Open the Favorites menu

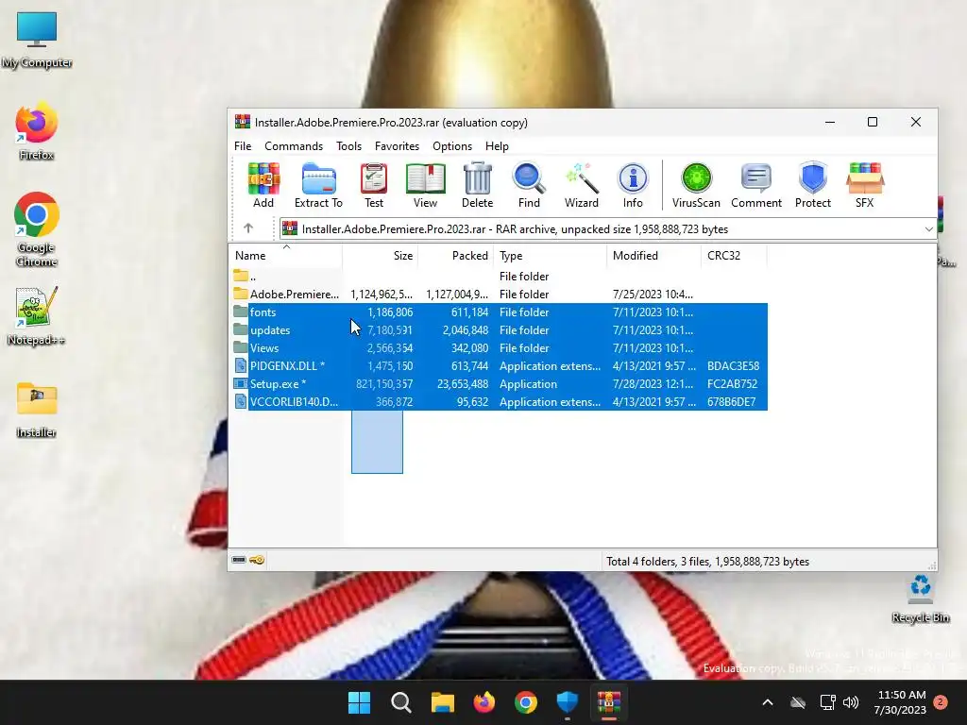pos(397,146)
